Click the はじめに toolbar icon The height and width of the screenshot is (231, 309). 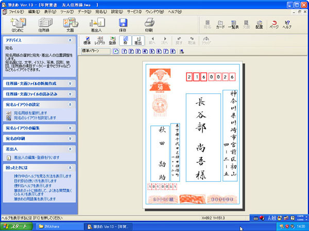(x=17, y=25)
